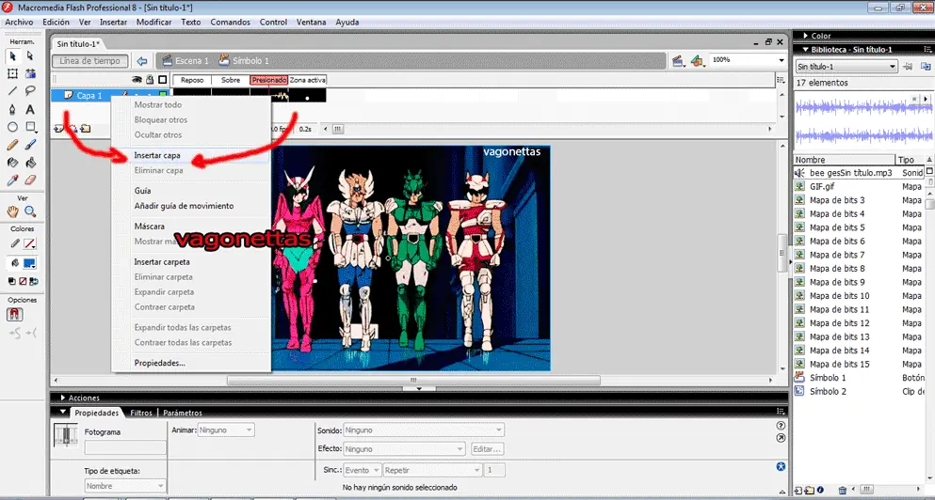Viewport: 935px width, 500px height.
Task: Select the Text tool
Action: [x=30, y=110]
